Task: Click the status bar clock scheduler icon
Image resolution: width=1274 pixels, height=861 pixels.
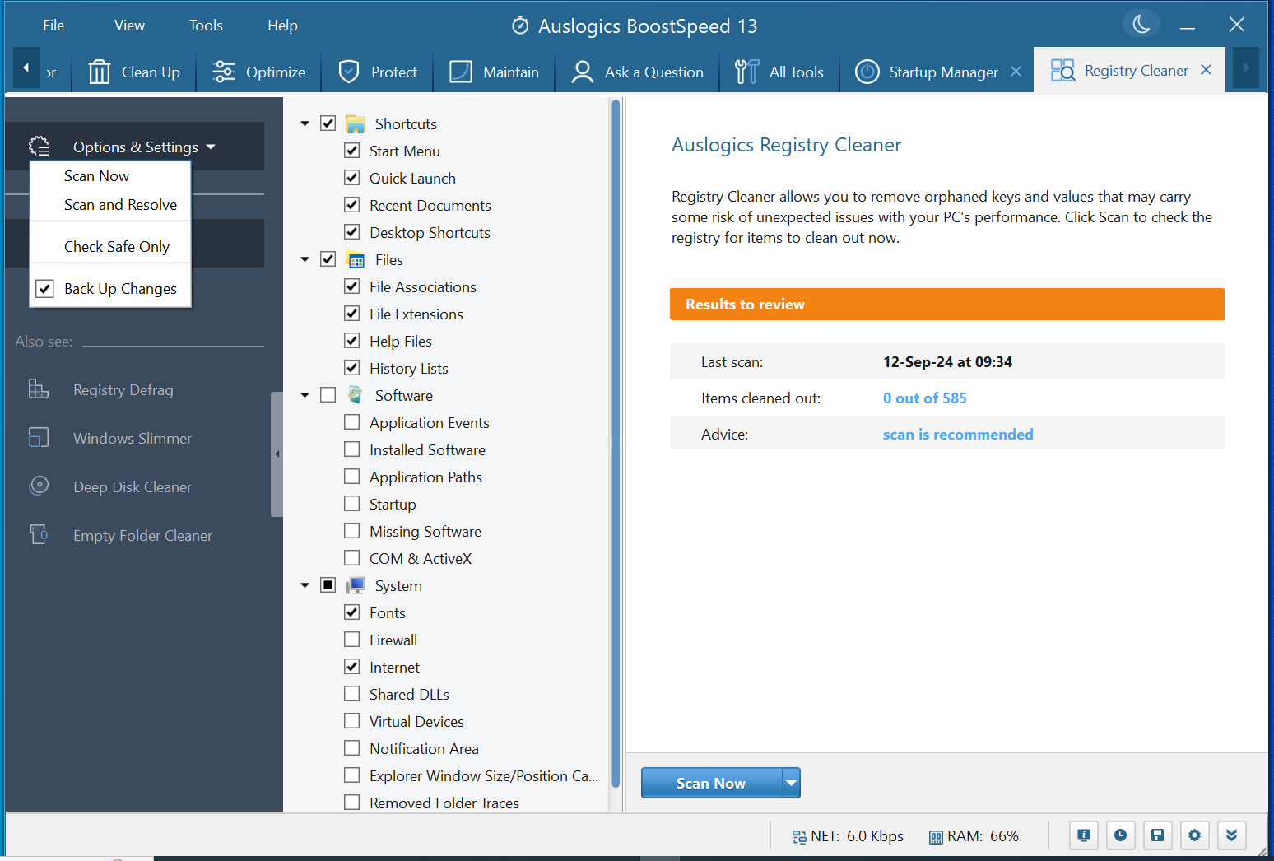Action: coord(1121,835)
